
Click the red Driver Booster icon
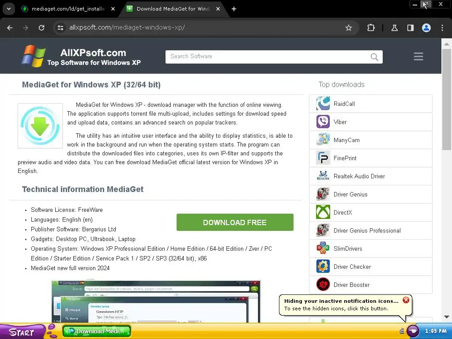coord(323,285)
